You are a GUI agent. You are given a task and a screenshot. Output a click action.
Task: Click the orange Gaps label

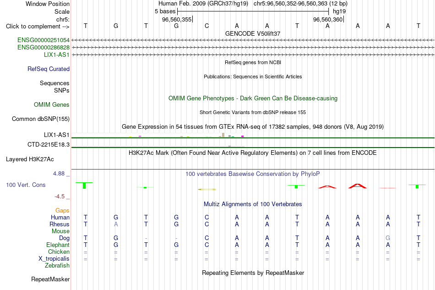pos(62,211)
